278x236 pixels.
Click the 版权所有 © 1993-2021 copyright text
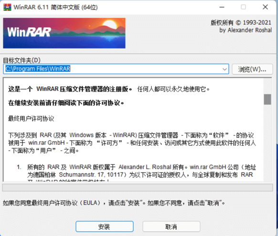click(241, 22)
